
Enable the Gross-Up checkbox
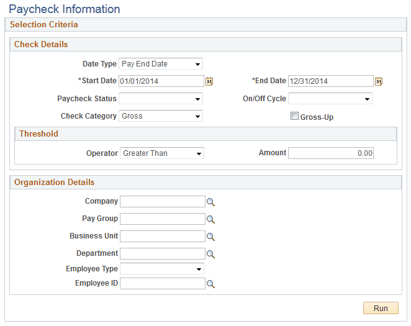point(294,116)
